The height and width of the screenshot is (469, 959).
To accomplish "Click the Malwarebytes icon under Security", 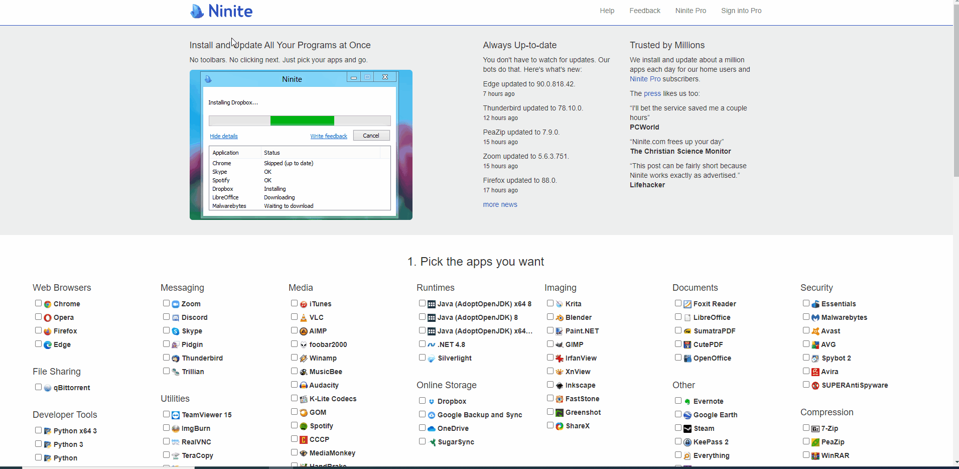I will [x=815, y=318].
